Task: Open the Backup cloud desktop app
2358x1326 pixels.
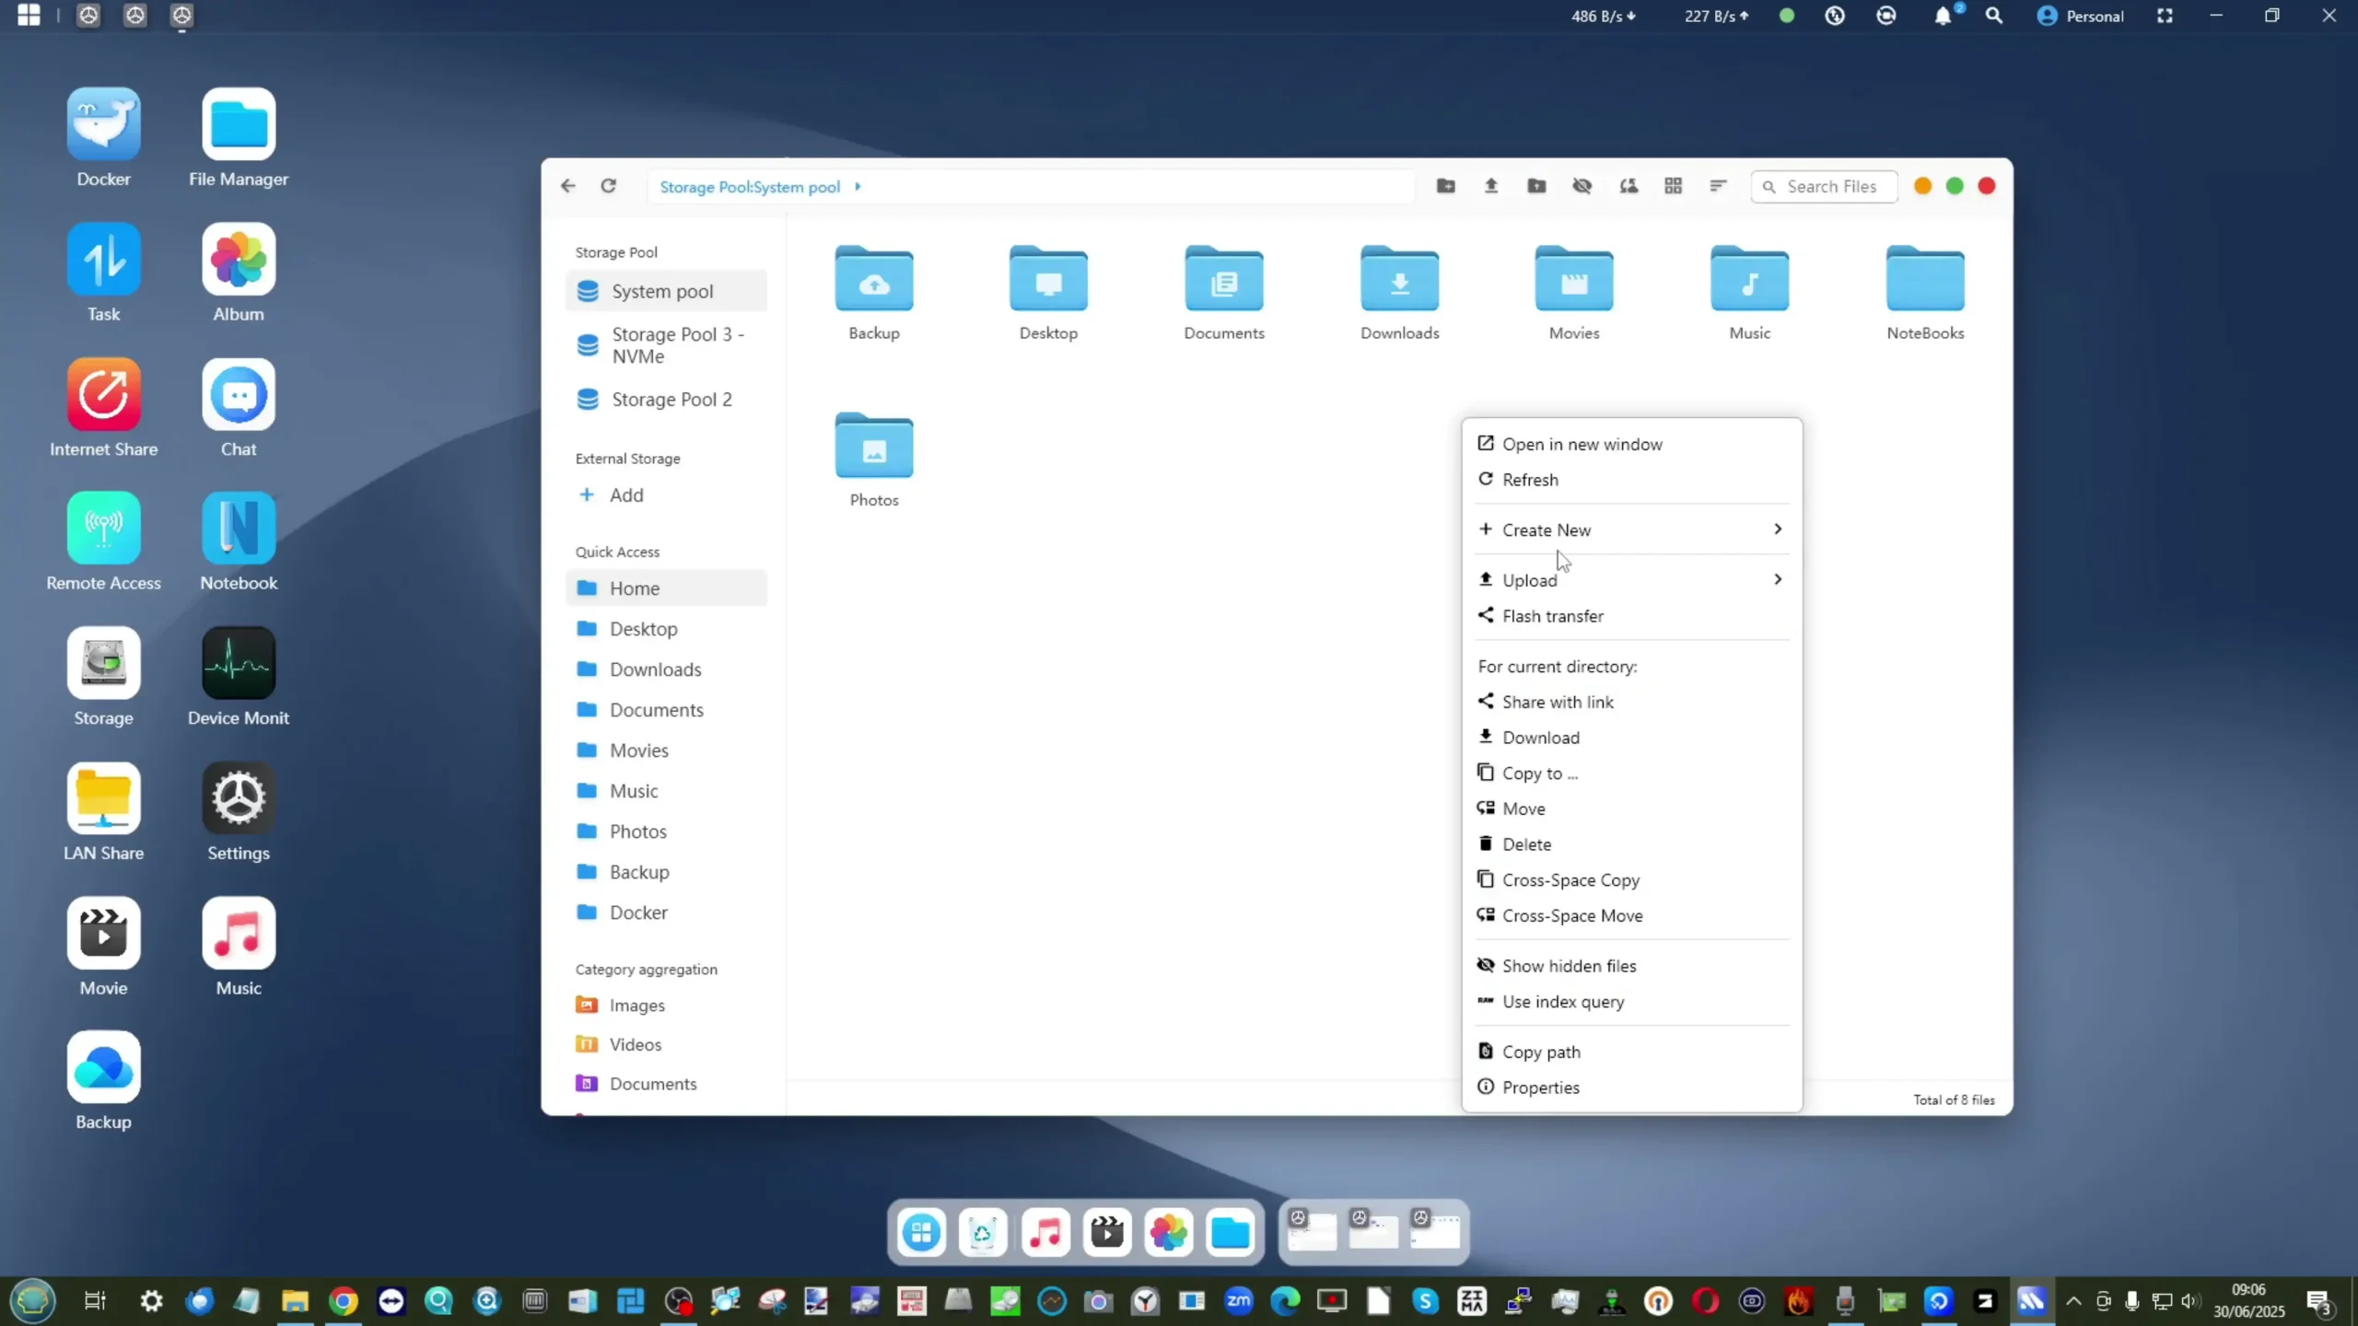Action: point(103,1067)
